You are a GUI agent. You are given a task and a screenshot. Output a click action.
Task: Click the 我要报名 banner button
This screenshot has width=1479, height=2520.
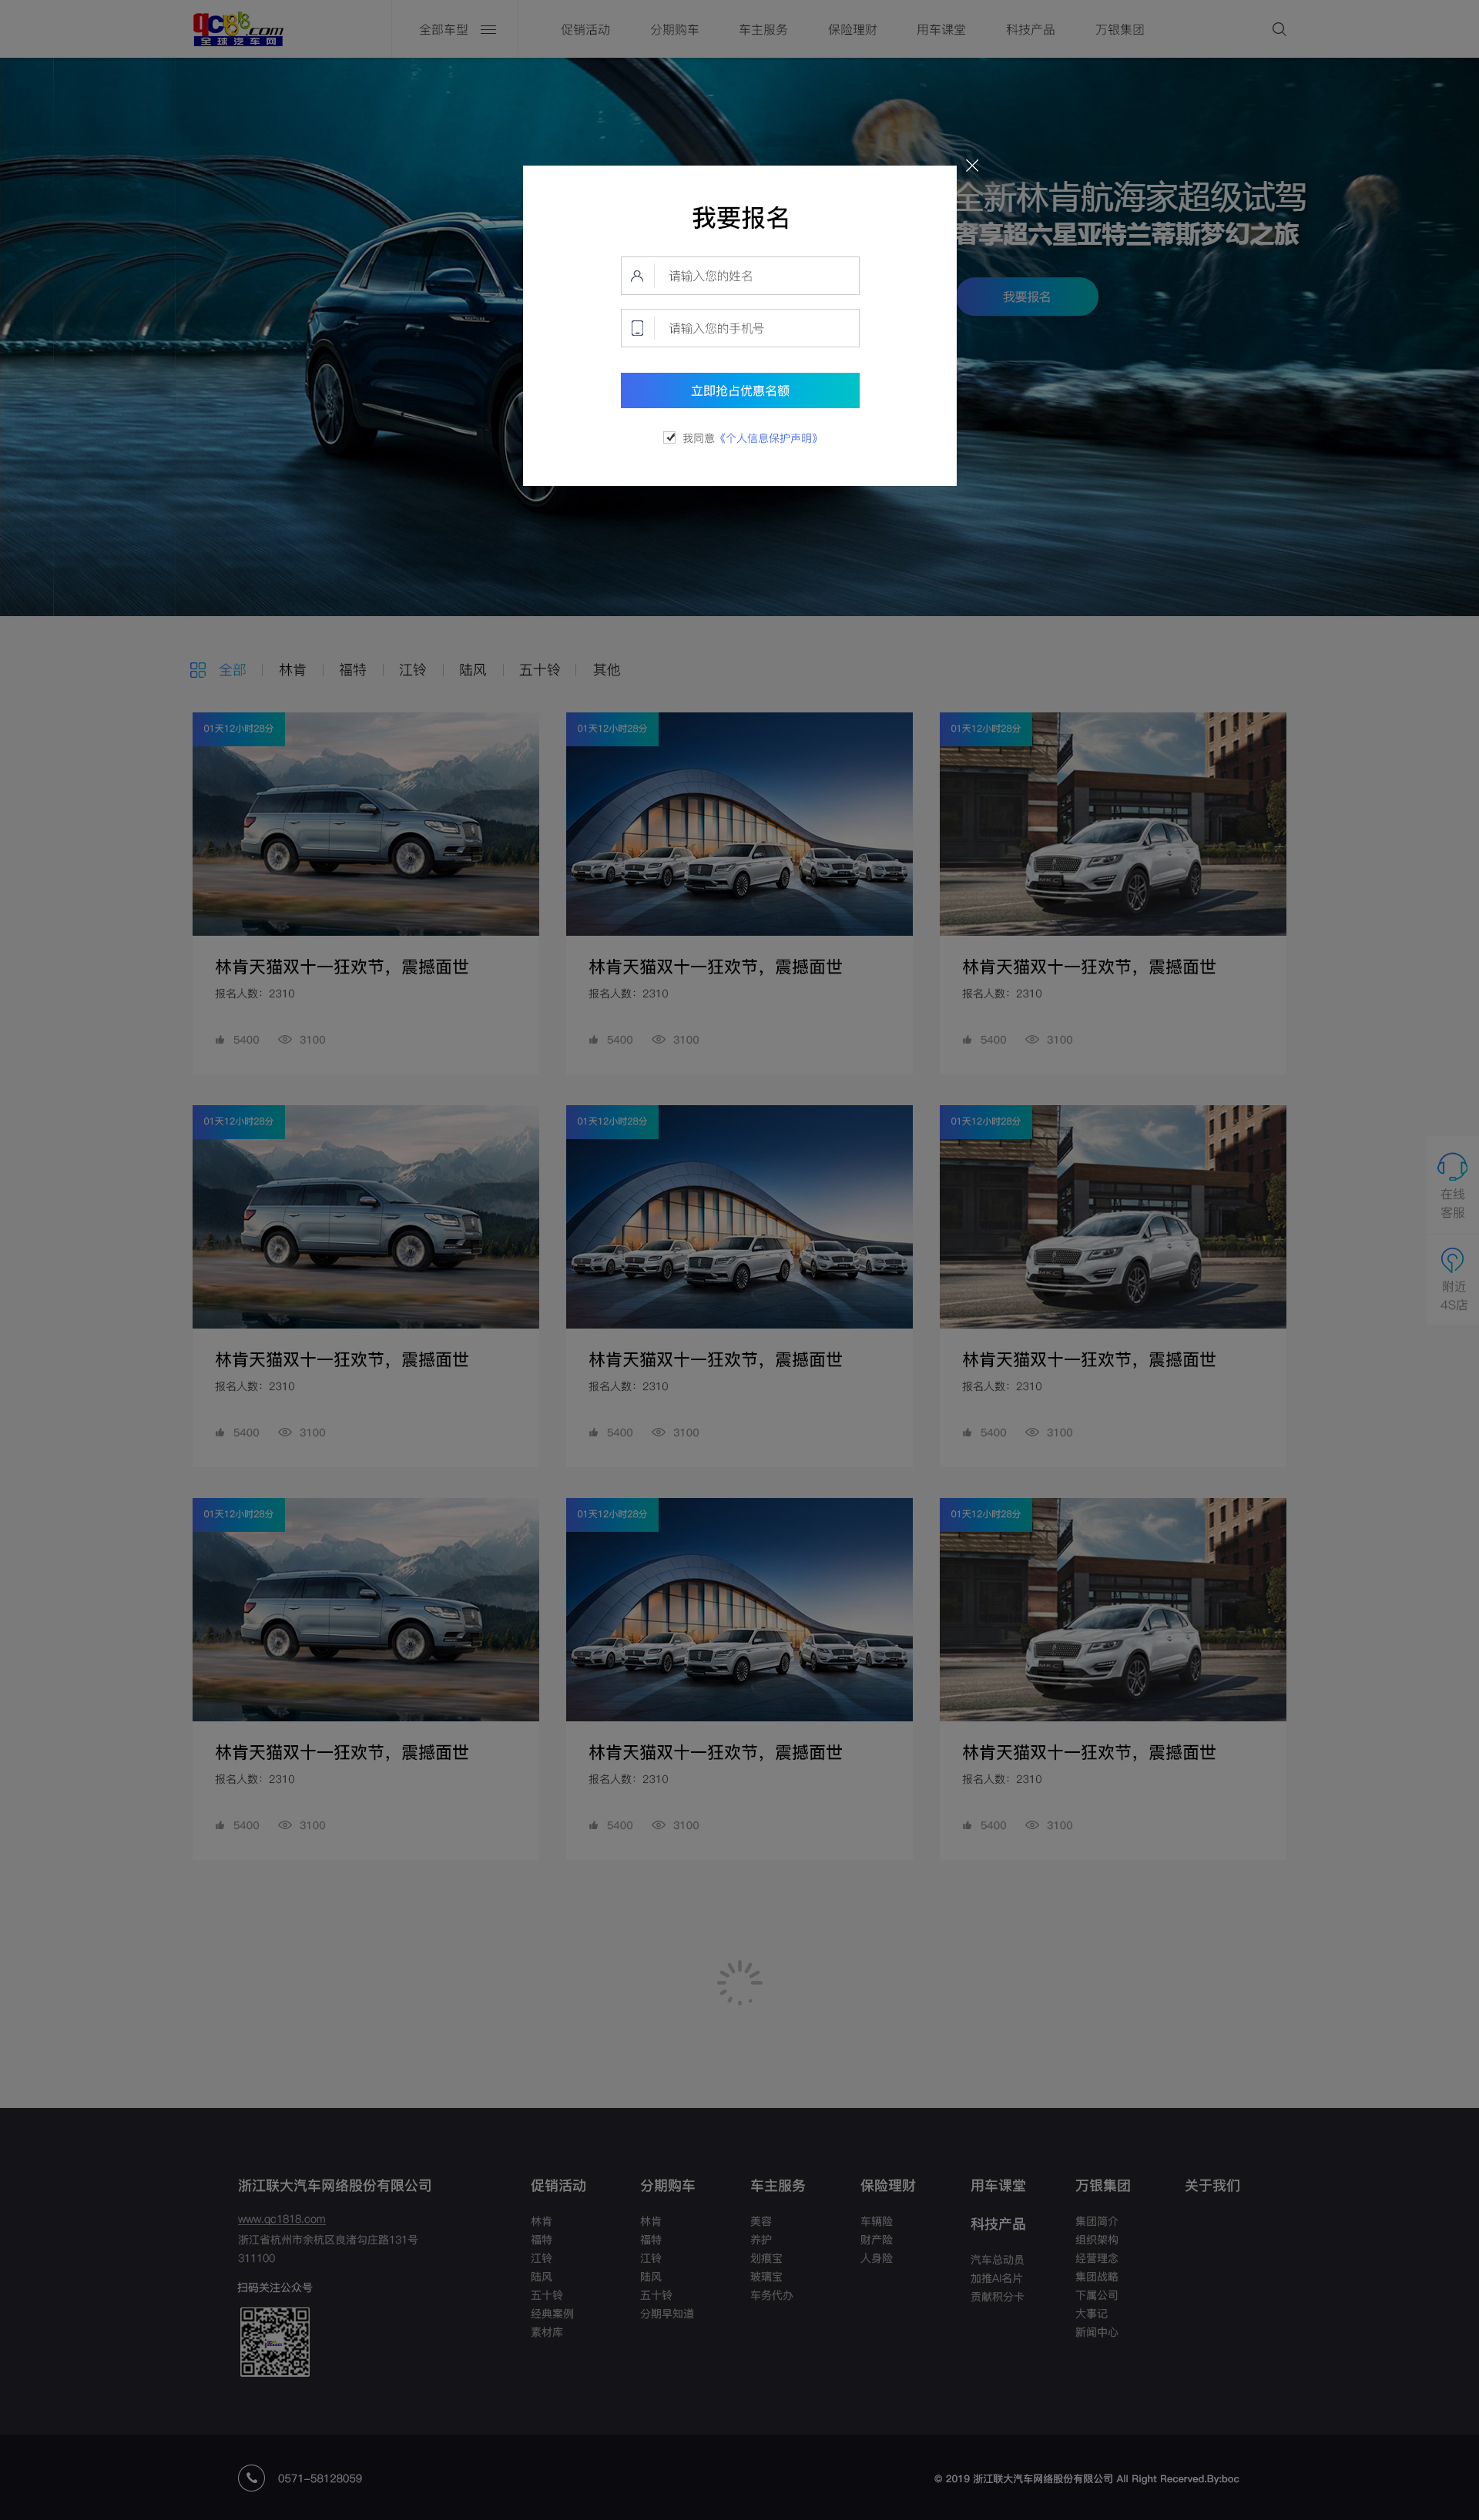1027,297
